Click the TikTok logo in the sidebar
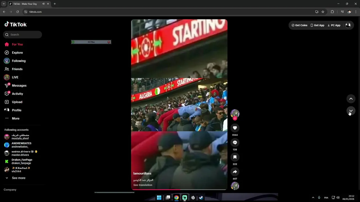The width and height of the screenshot is (360, 202). 15,24
